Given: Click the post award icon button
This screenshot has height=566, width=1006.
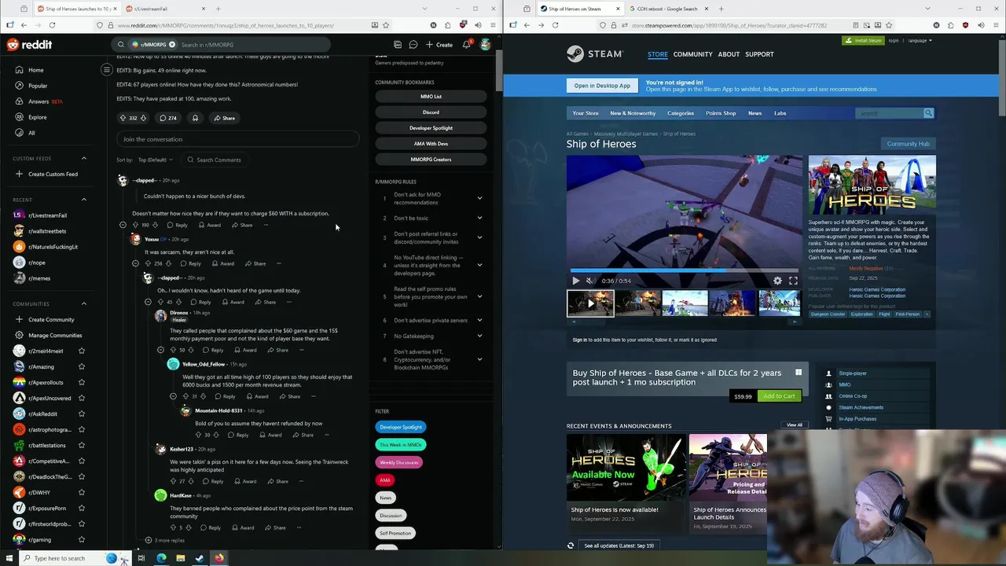Looking at the screenshot, I should pos(195,118).
